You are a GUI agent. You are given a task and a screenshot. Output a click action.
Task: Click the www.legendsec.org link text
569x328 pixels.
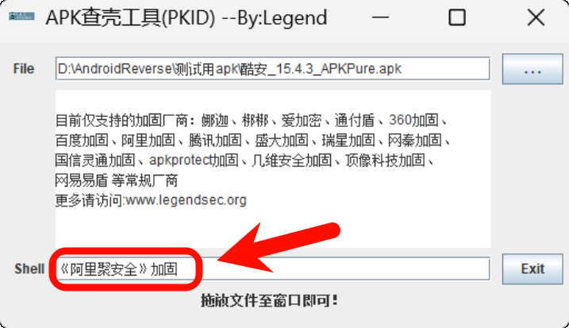[186, 200]
